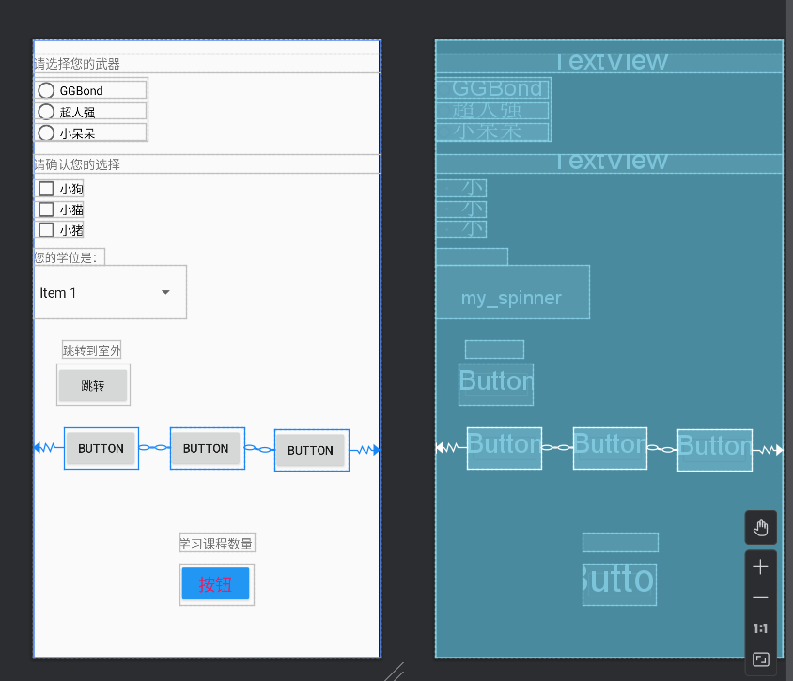This screenshot has width=793, height=681.
Task: Select the rightmost BUTTON in the chain
Action: [x=312, y=451]
